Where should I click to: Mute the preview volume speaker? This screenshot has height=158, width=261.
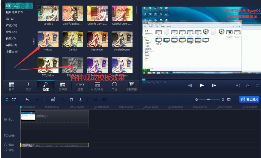coord(238,86)
